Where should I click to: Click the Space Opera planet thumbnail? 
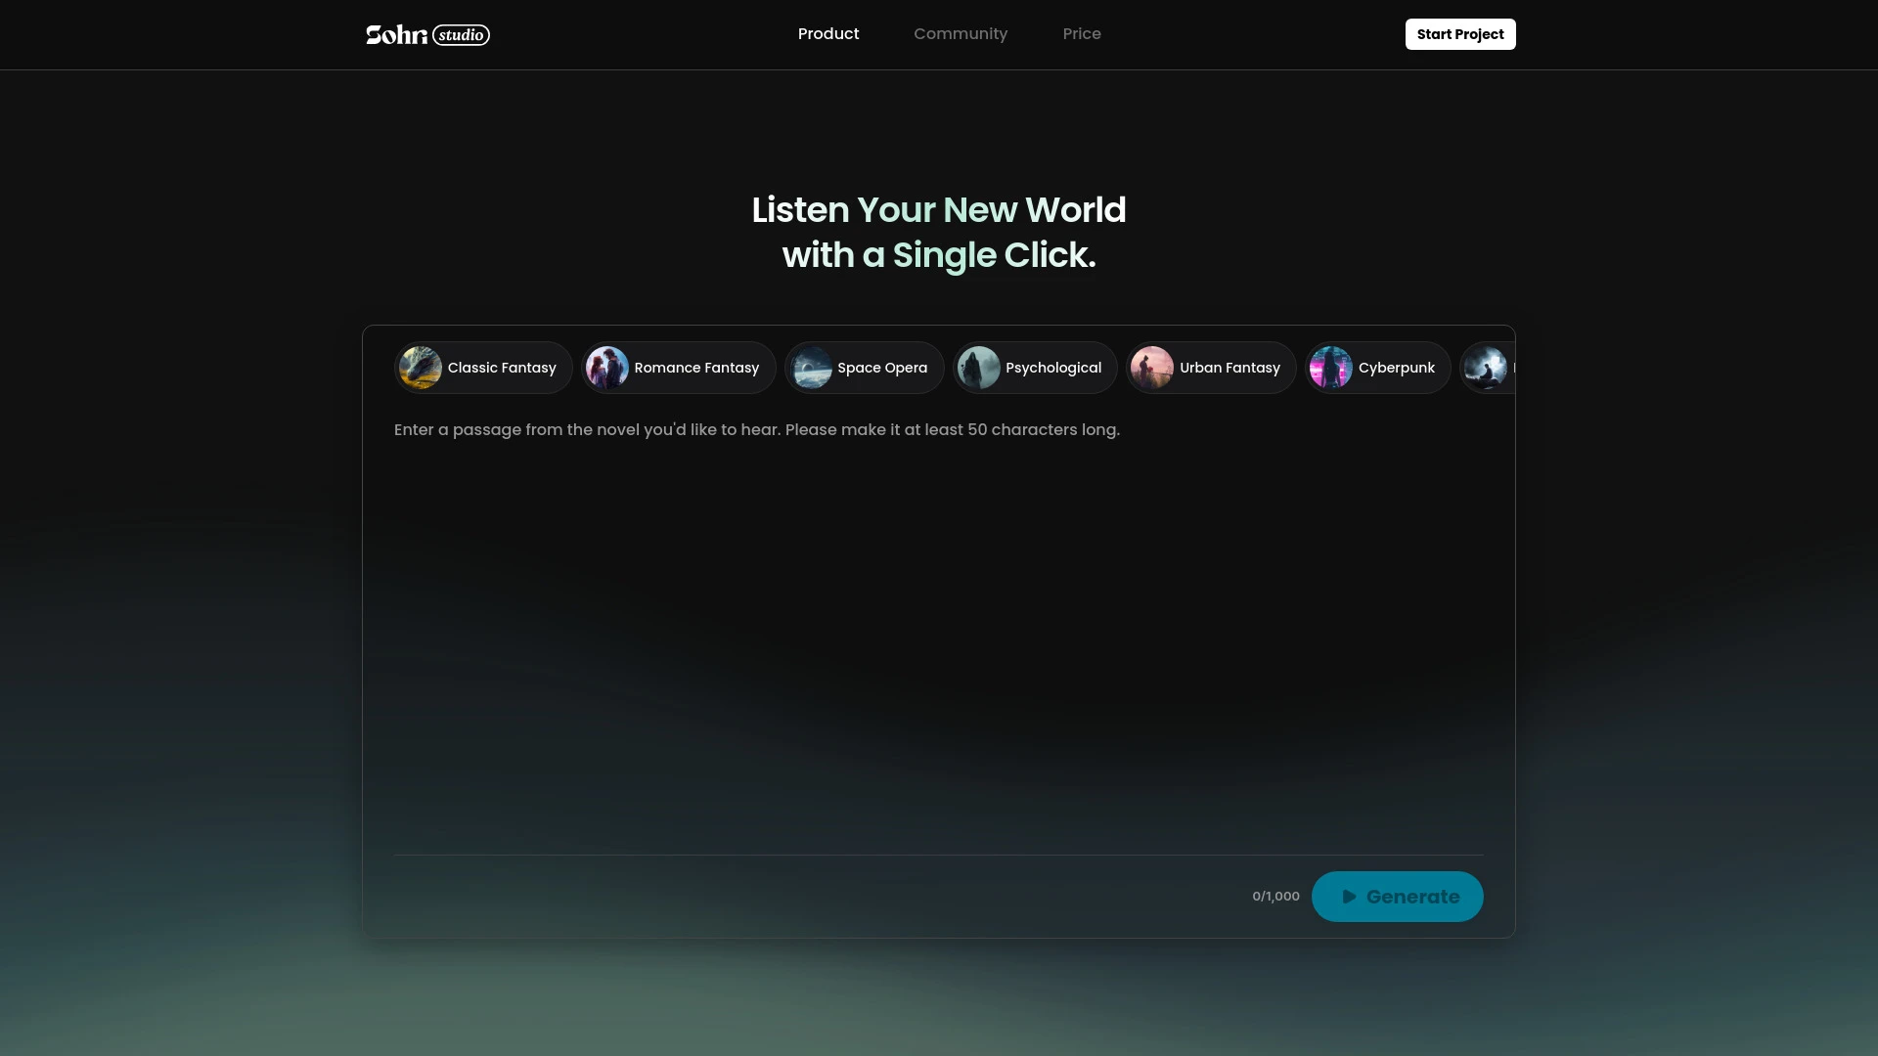[x=811, y=368]
